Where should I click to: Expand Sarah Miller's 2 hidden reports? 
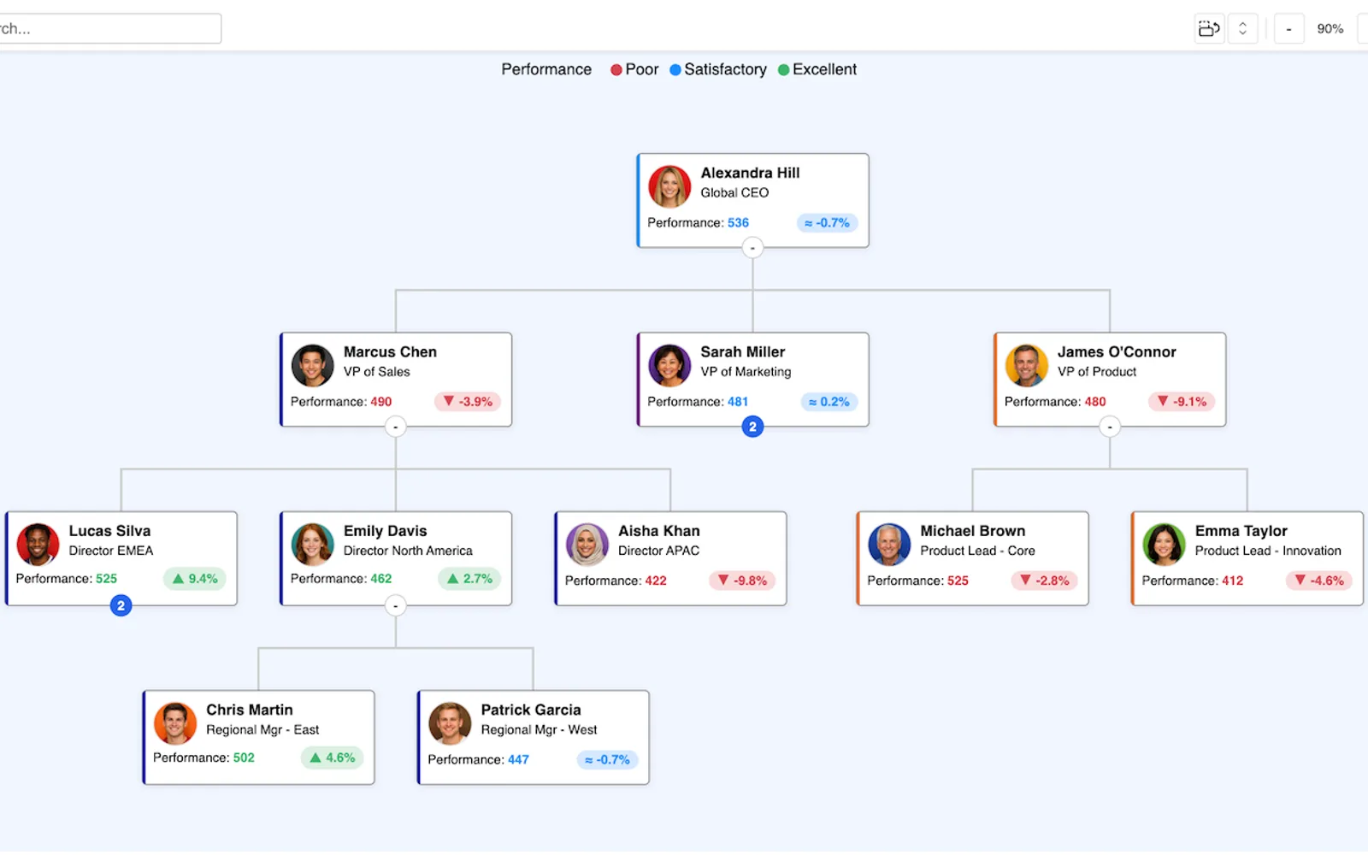click(x=752, y=427)
